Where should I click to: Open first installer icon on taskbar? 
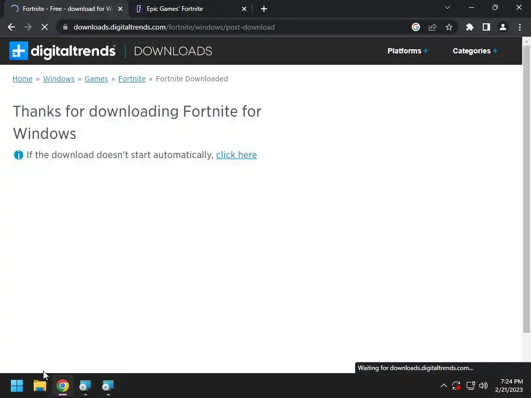[85, 386]
